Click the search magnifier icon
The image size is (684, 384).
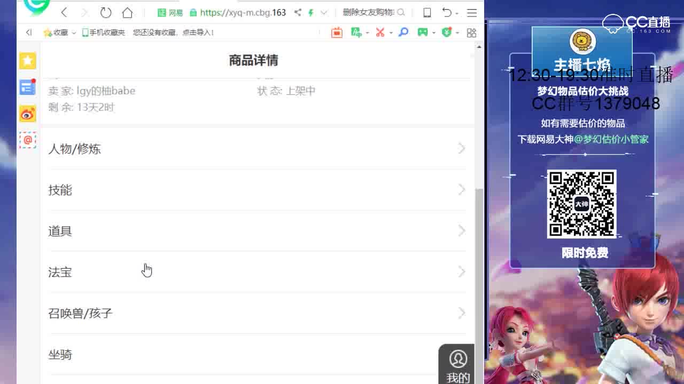click(x=401, y=12)
